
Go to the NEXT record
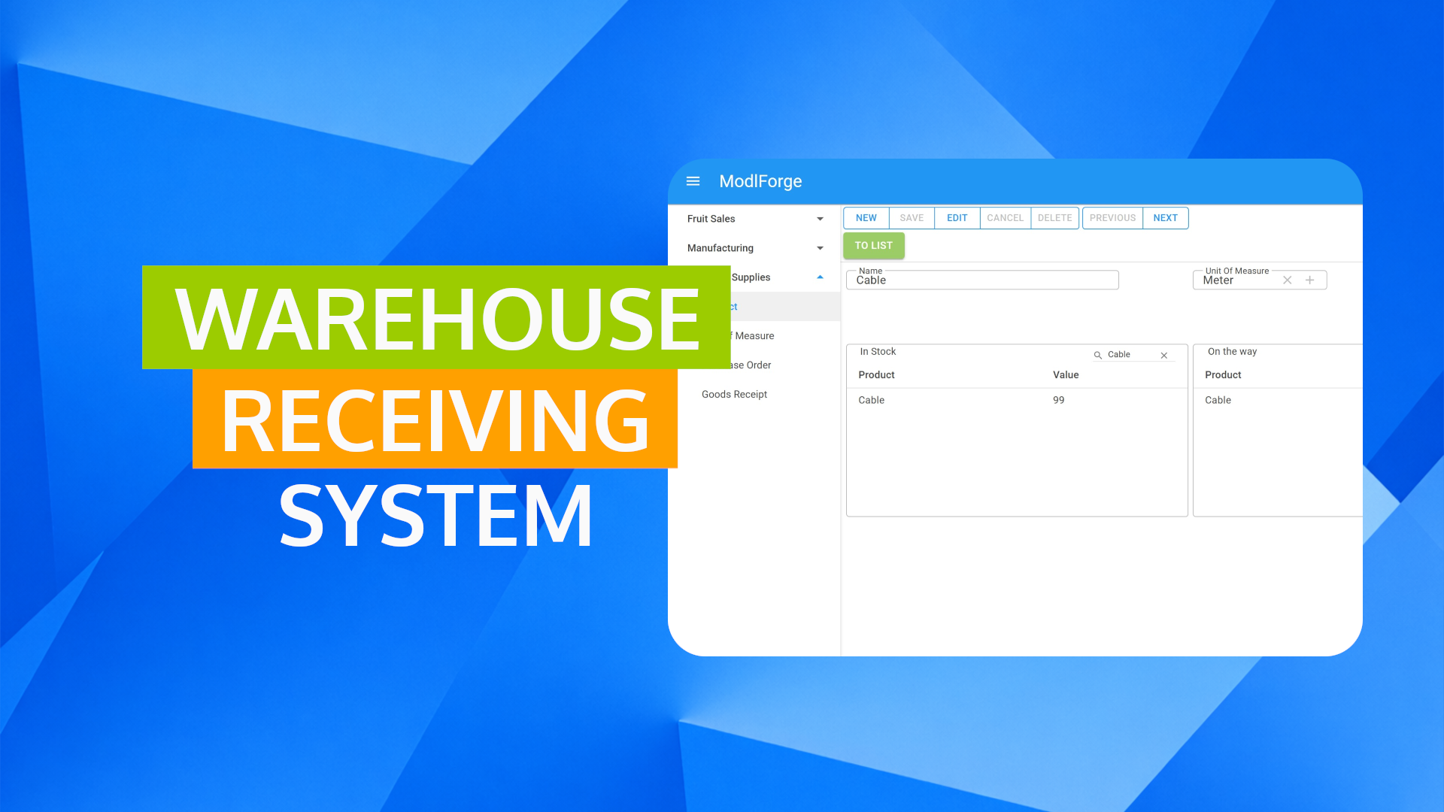coord(1165,217)
